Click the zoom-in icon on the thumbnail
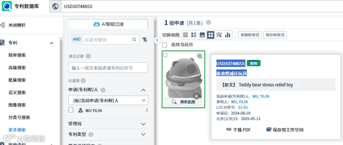 pos(199,56)
